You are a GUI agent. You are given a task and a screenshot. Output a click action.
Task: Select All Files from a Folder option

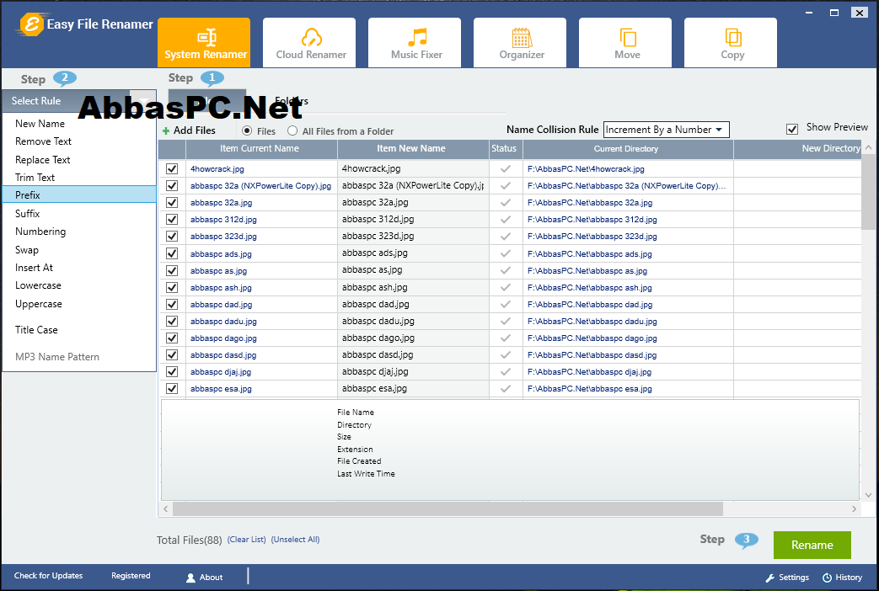click(292, 130)
